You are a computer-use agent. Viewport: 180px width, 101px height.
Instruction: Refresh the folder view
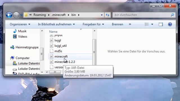click(107, 15)
